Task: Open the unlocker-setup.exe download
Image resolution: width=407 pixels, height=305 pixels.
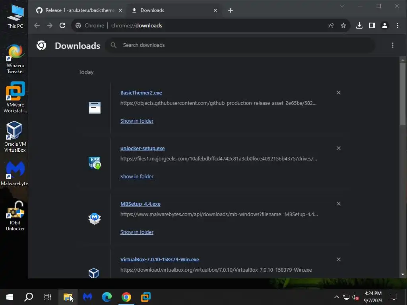Action: point(143,149)
